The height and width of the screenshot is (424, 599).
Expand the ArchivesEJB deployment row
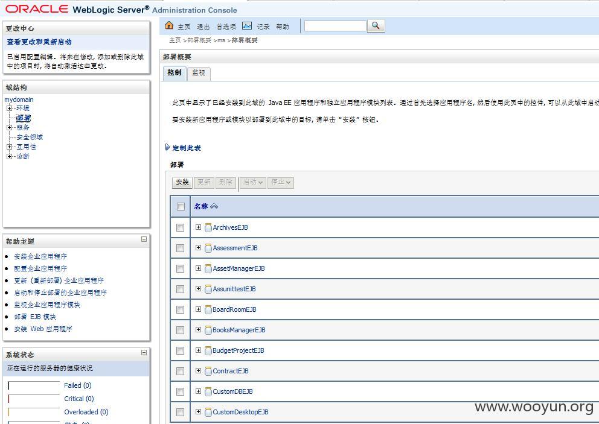point(198,227)
